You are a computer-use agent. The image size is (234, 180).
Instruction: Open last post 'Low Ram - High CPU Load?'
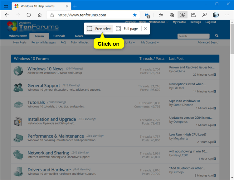[188, 135]
